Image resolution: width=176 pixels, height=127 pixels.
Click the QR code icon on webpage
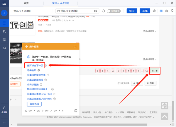[x=165, y=106]
